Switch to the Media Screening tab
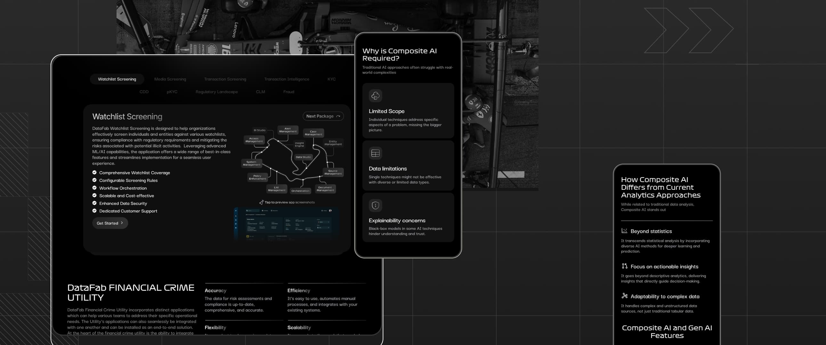 click(x=170, y=79)
